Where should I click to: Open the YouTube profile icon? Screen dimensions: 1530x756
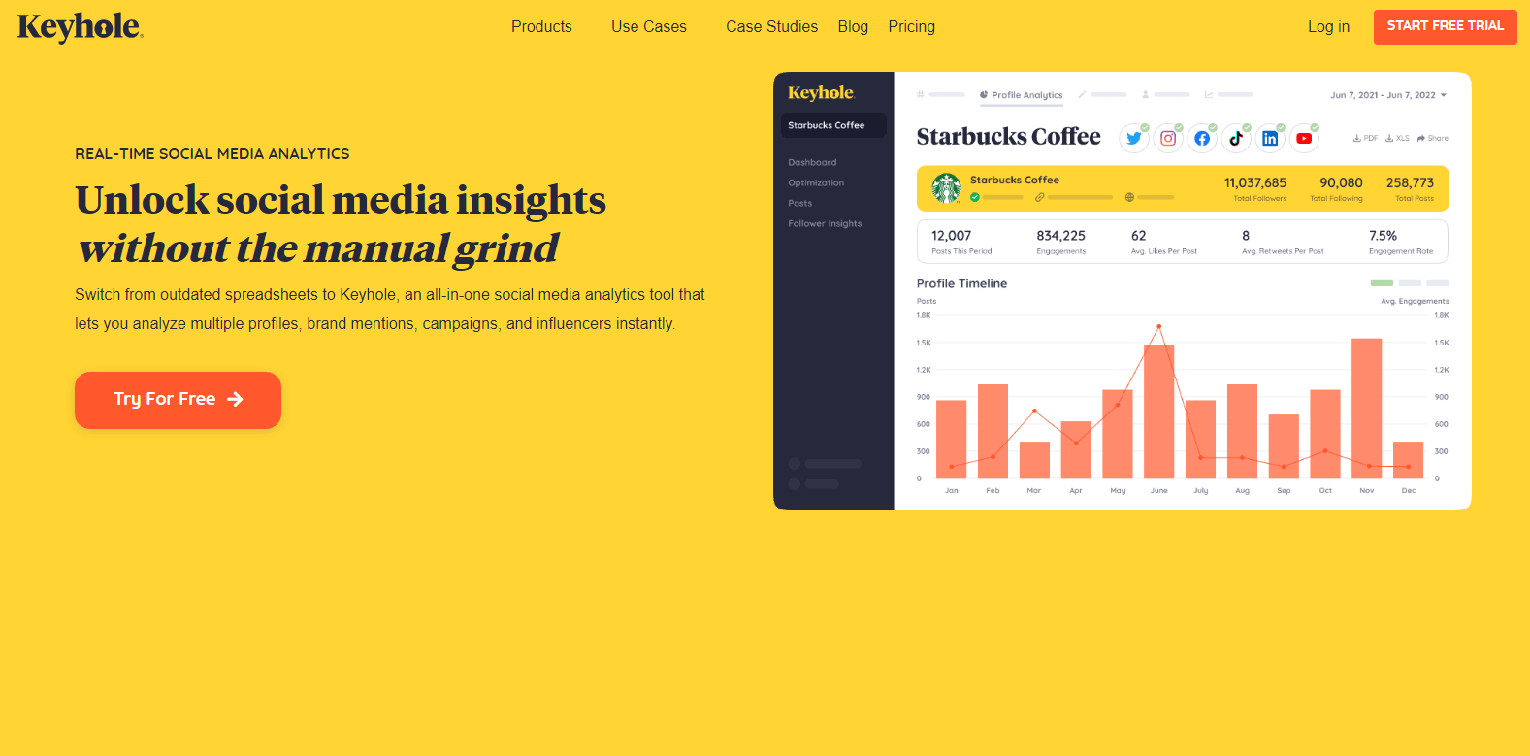(x=1304, y=139)
